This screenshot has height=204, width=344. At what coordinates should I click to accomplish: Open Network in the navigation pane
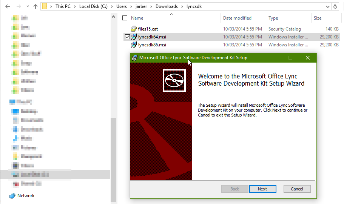(x=26, y=196)
